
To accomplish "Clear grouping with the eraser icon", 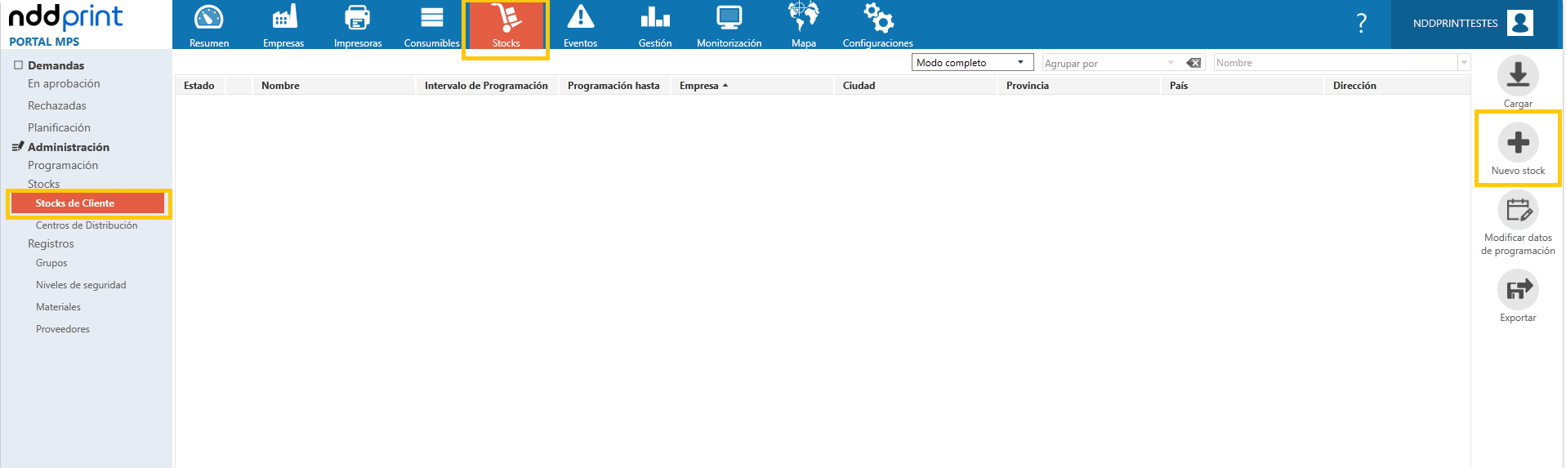I will (x=1193, y=63).
